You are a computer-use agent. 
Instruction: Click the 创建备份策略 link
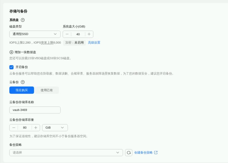tap(143, 153)
